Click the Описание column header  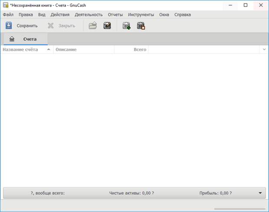tap(84, 50)
